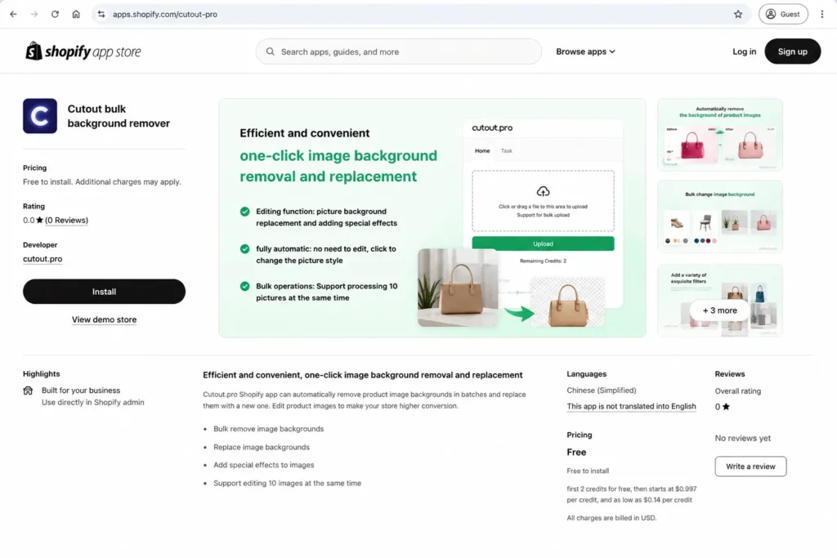Reload the current page
Image resolution: width=837 pixels, height=558 pixels.
click(x=55, y=15)
